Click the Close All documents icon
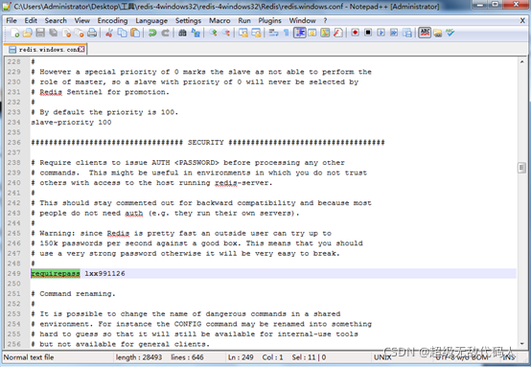The image size is (531, 367). pyautogui.click(x=80, y=33)
